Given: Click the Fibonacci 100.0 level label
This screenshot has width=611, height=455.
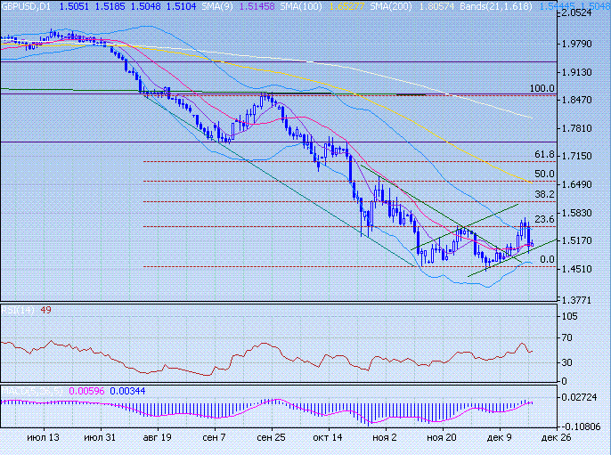Looking at the screenshot, I should (x=542, y=89).
